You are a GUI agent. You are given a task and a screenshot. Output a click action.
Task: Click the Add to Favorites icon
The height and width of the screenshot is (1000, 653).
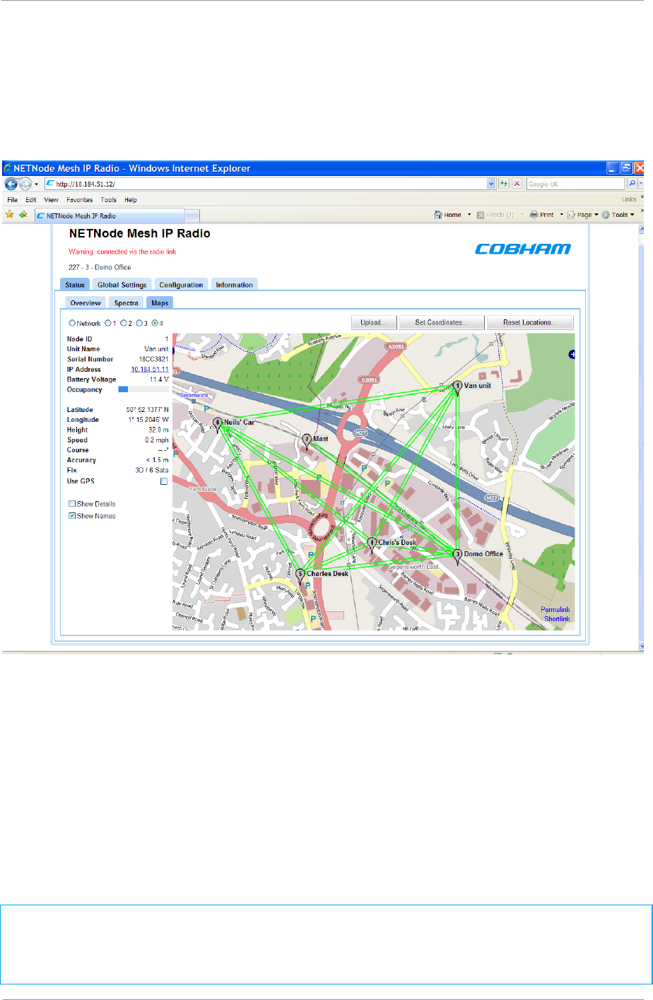pos(23,215)
